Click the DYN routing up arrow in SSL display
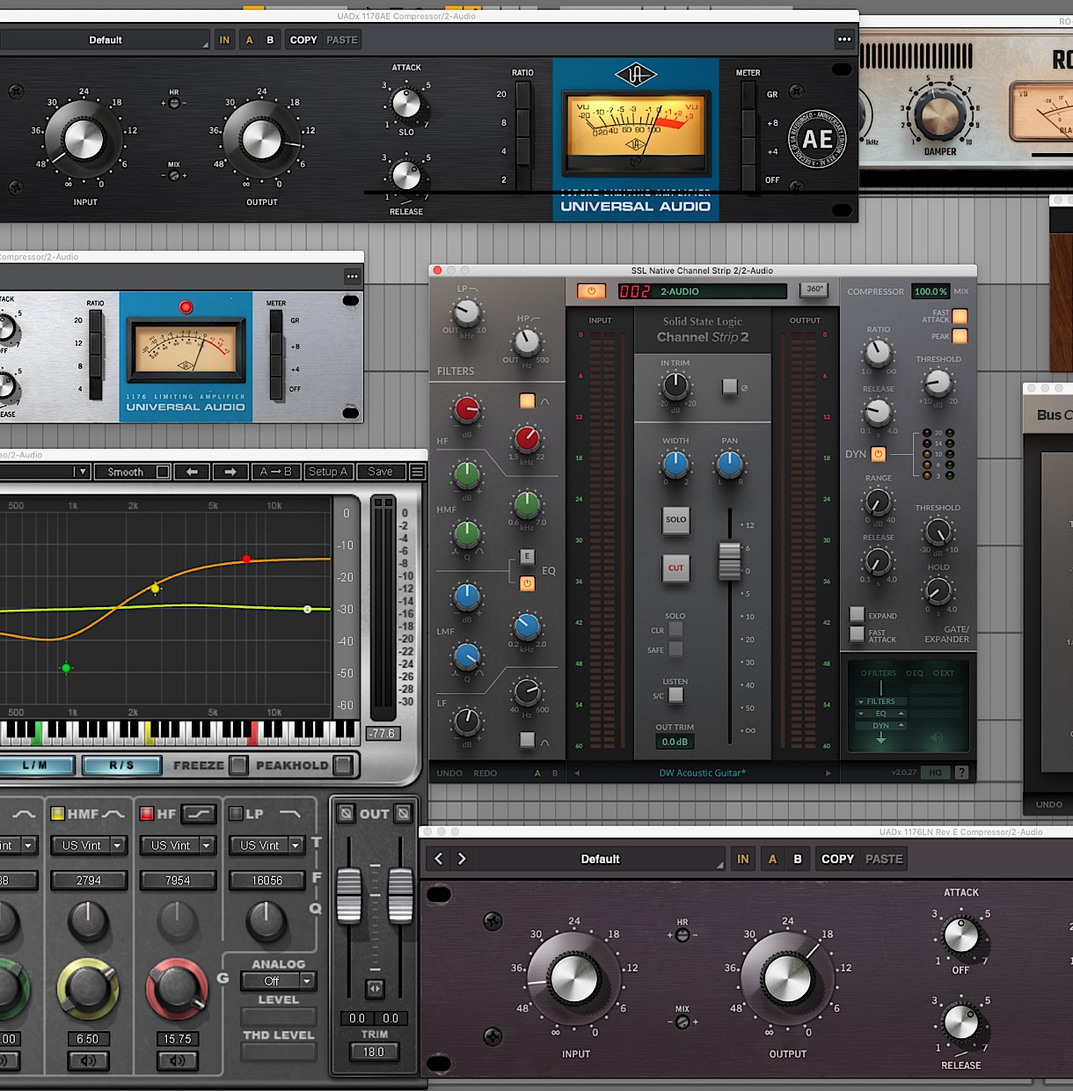The image size is (1073, 1091). click(x=901, y=726)
